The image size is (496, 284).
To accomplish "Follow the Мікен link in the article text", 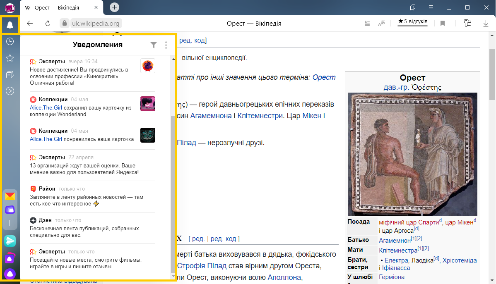I will click(x=312, y=116).
